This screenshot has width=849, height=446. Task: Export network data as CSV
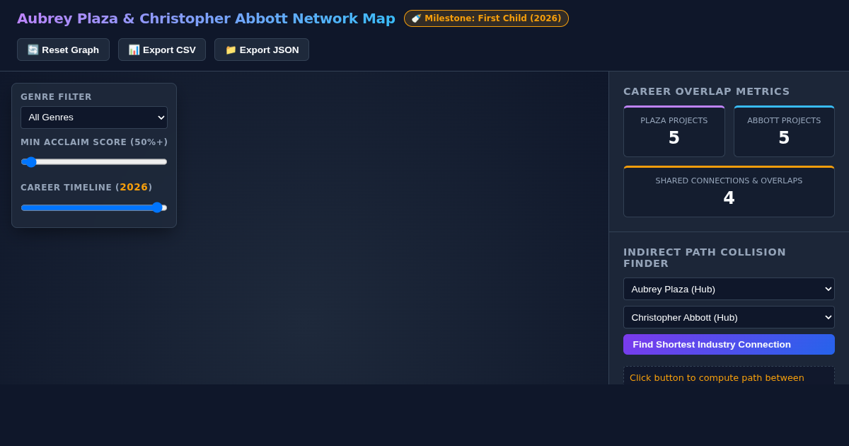click(162, 50)
